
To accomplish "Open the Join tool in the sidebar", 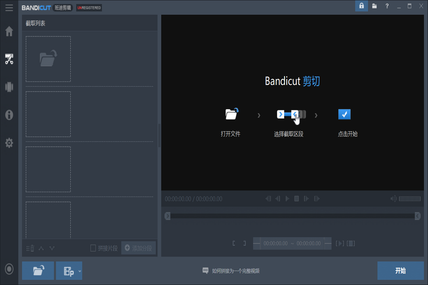I will (9, 87).
